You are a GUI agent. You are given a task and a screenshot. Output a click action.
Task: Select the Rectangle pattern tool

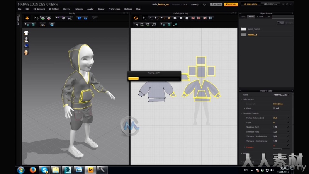pos(181,18)
